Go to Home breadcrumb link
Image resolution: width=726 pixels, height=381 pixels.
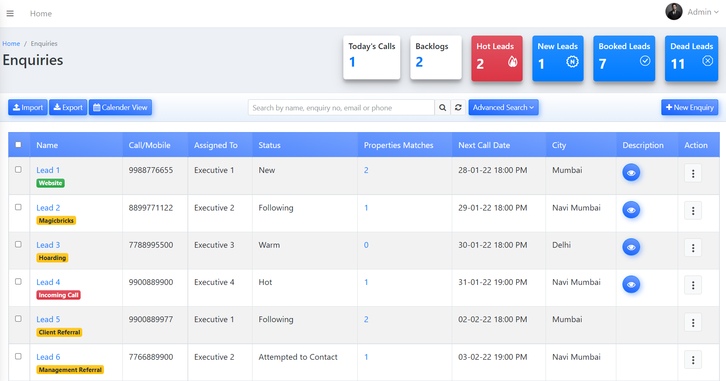pyautogui.click(x=11, y=44)
